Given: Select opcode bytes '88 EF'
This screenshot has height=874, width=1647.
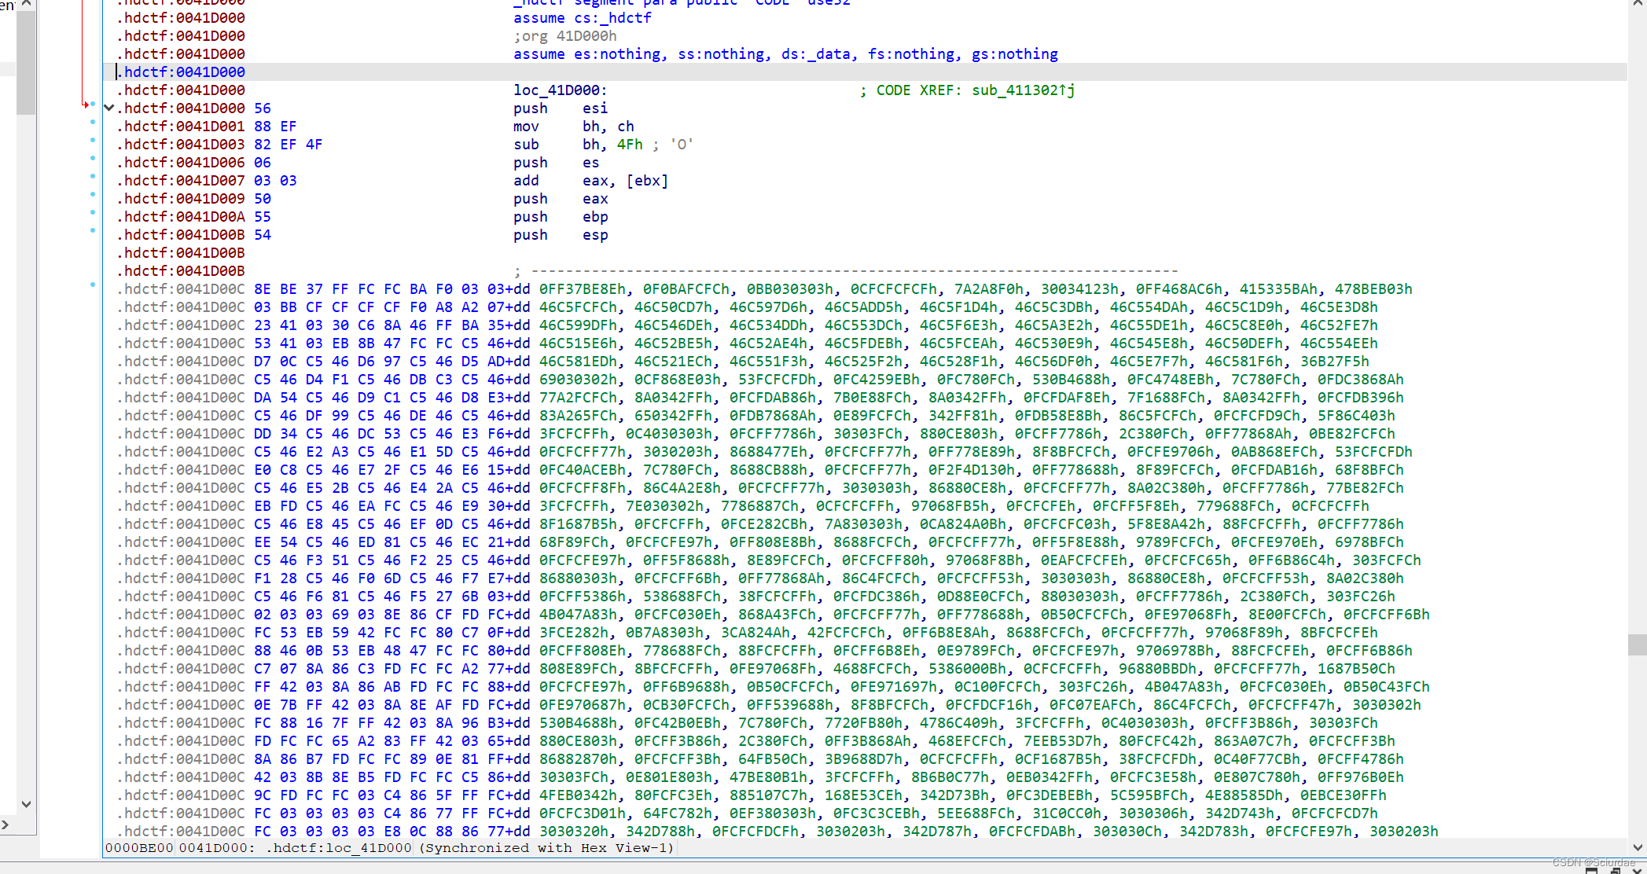Looking at the screenshot, I should pyautogui.click(x=275, y=127).
